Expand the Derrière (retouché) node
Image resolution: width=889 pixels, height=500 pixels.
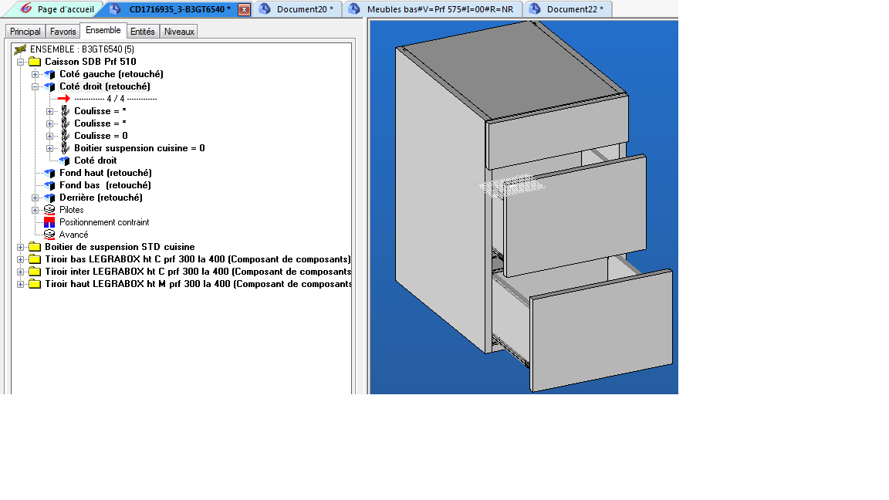point(35,198)
